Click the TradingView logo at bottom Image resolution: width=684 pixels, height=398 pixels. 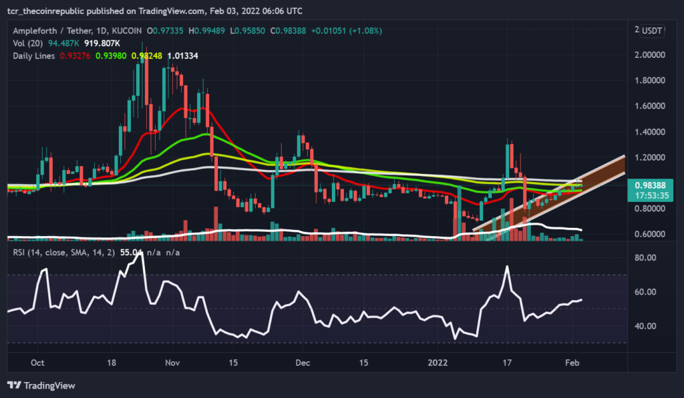(x=41, y=385)
